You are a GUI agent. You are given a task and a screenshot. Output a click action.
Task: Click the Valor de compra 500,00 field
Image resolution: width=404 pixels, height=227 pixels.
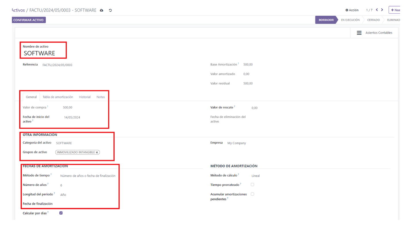(x=68, y=107)
